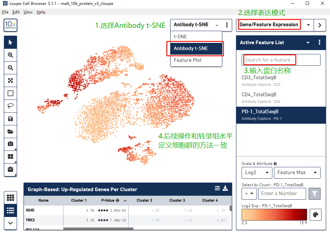Click the Search for a feature field
The width and height of the screenshot is (330, 234).
(x=281, y=60)
